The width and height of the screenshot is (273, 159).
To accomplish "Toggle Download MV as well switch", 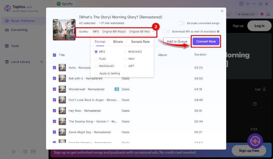I will (166, 31).
